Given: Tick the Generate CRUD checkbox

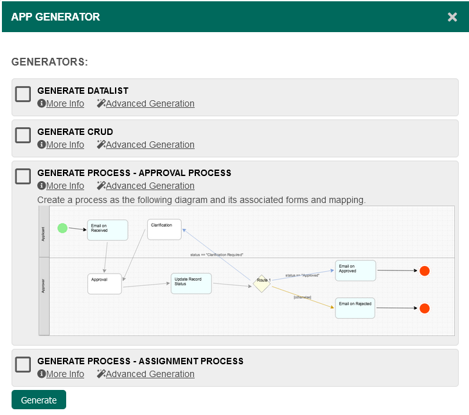Looking at the screenshot, I should tap(23, 135).
